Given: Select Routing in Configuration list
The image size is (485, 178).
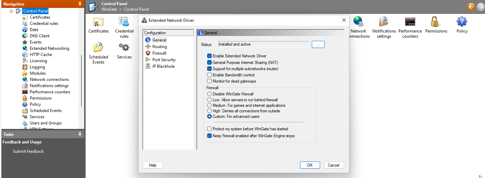Looking at the screenshot, I should coord(159,47).
